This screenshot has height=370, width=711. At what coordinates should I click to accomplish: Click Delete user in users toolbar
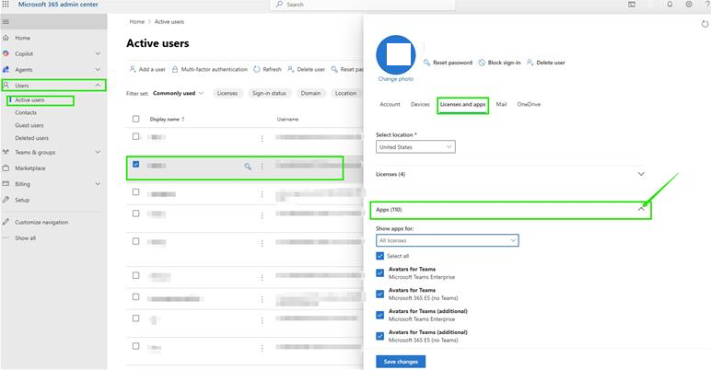click(306, 69)
